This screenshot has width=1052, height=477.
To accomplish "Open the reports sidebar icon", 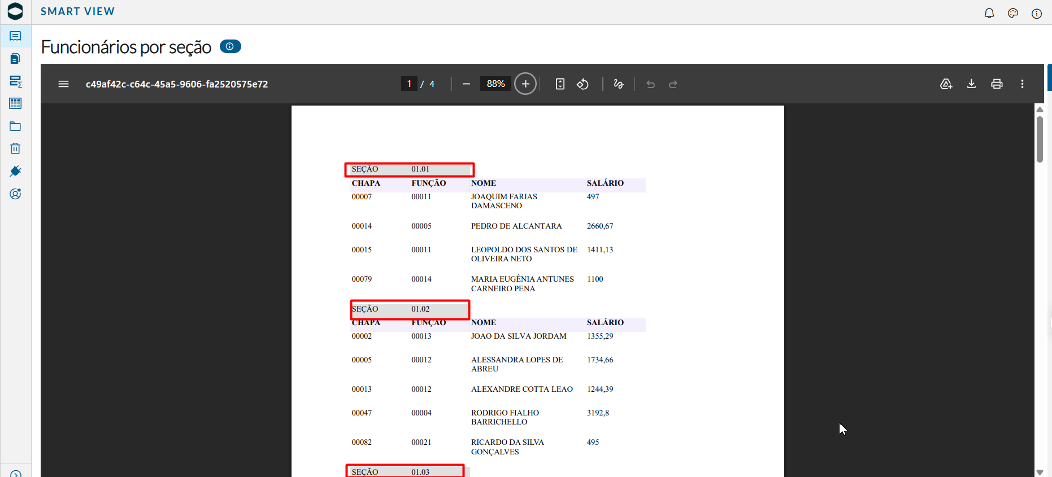I will pyautogui.click(x=15, y=36).
